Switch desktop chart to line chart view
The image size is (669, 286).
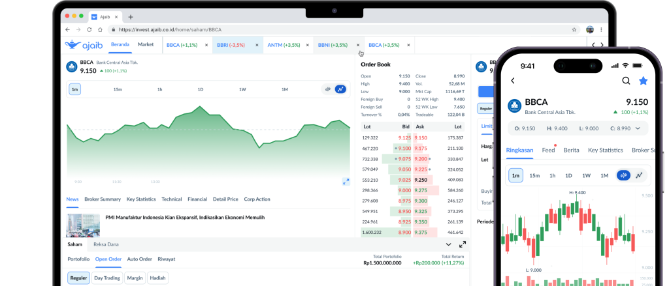(340, 89)
